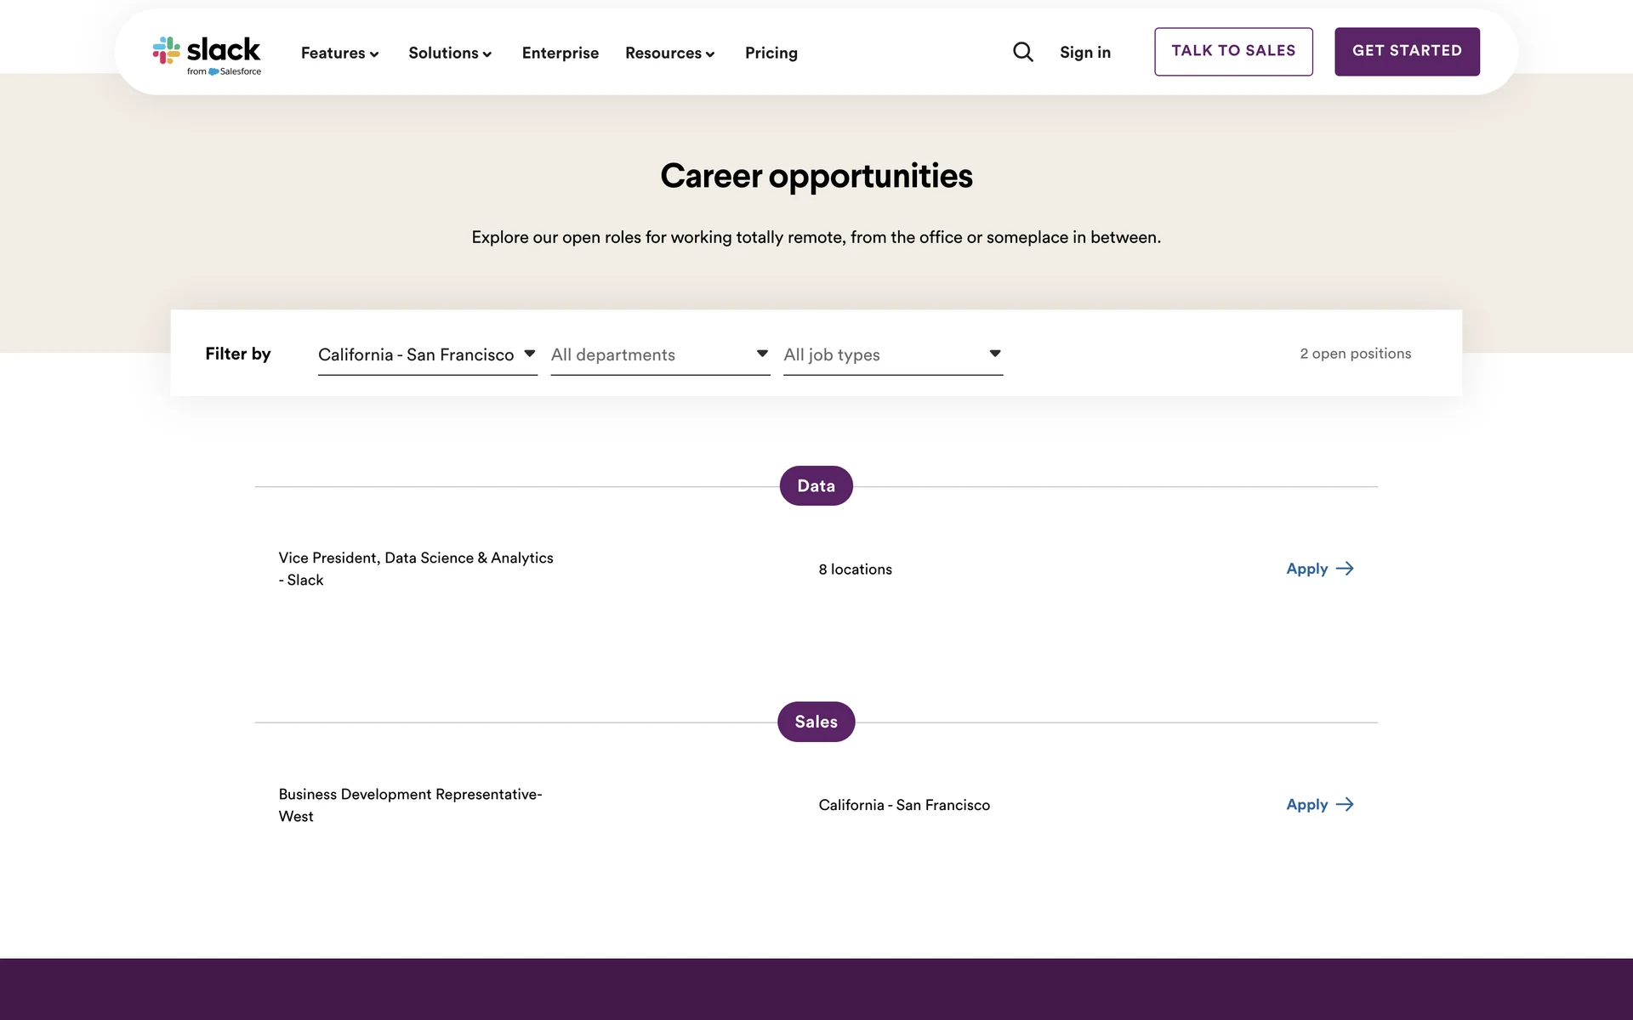
Task: Open the California - San Francisco location filter
Action: pyautogui.click(x=427, y=354)
